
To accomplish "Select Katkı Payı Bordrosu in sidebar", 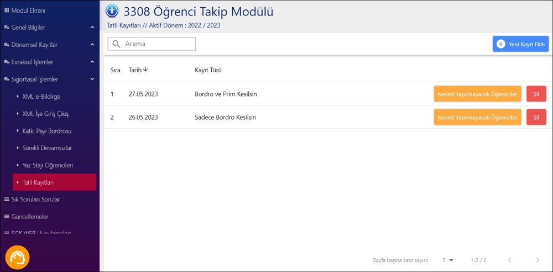I will coord(47,131).
